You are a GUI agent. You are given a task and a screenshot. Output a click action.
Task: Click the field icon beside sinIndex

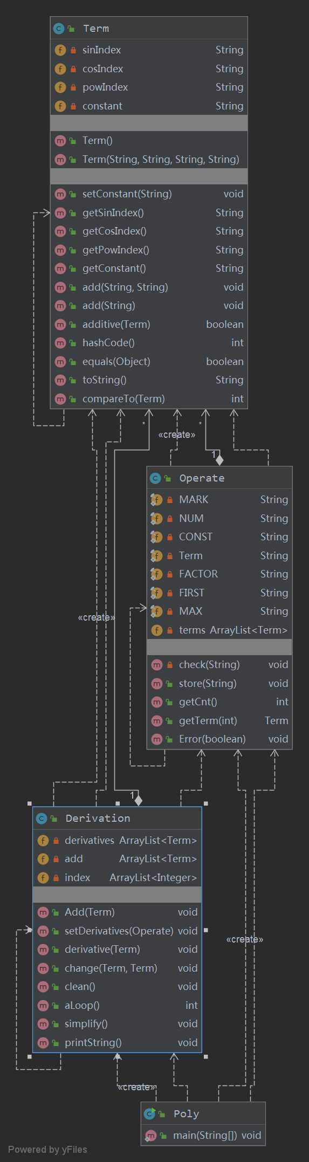click(60, 50)
